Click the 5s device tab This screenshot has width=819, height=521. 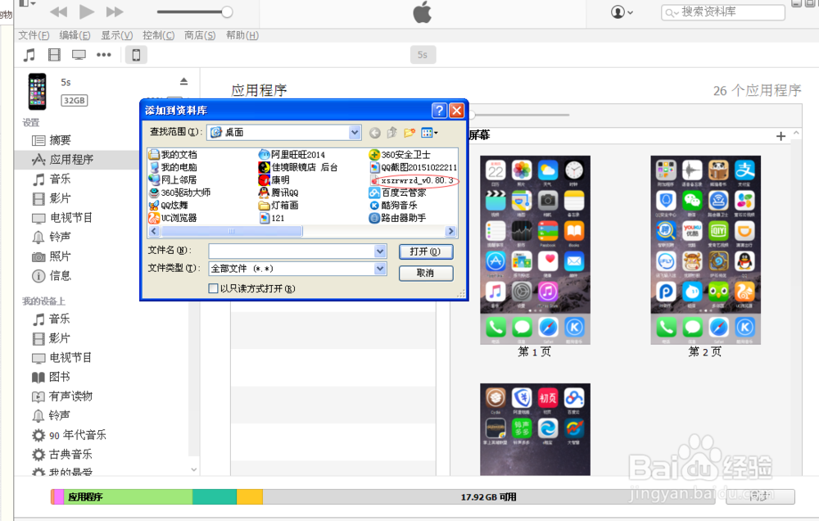(x=423, y=55)
